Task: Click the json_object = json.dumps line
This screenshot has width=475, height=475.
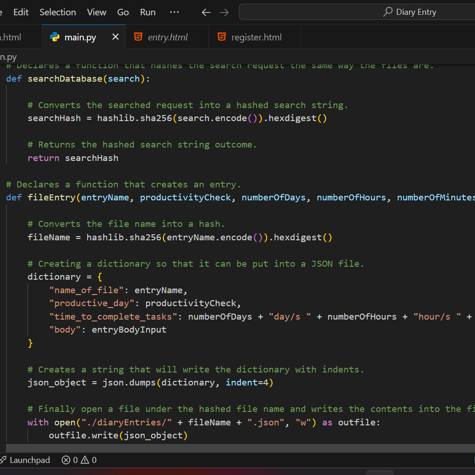Action: (151, 383)
